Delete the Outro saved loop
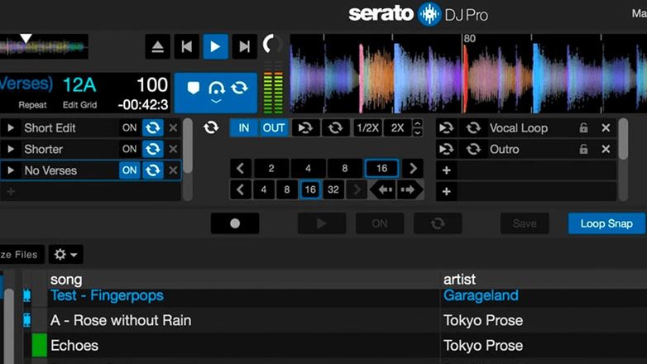 point(606,150)
